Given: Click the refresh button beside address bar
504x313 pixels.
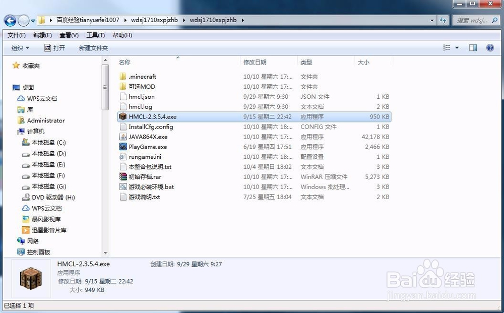Looking at the screenshot, I should (x=443, y=20).
